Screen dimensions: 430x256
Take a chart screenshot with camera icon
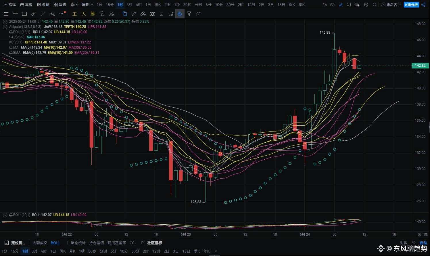tap(332, 5)
